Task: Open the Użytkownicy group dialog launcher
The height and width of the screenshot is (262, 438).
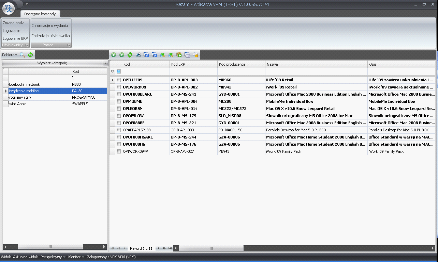Action: (27, 45)
